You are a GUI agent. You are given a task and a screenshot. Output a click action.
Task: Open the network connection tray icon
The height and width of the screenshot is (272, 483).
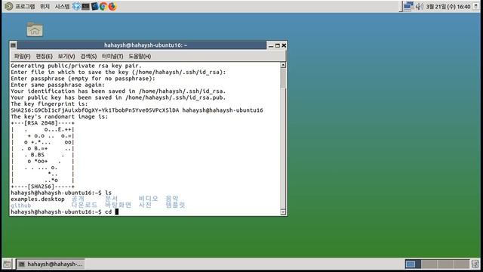click(x=408, y=6)
